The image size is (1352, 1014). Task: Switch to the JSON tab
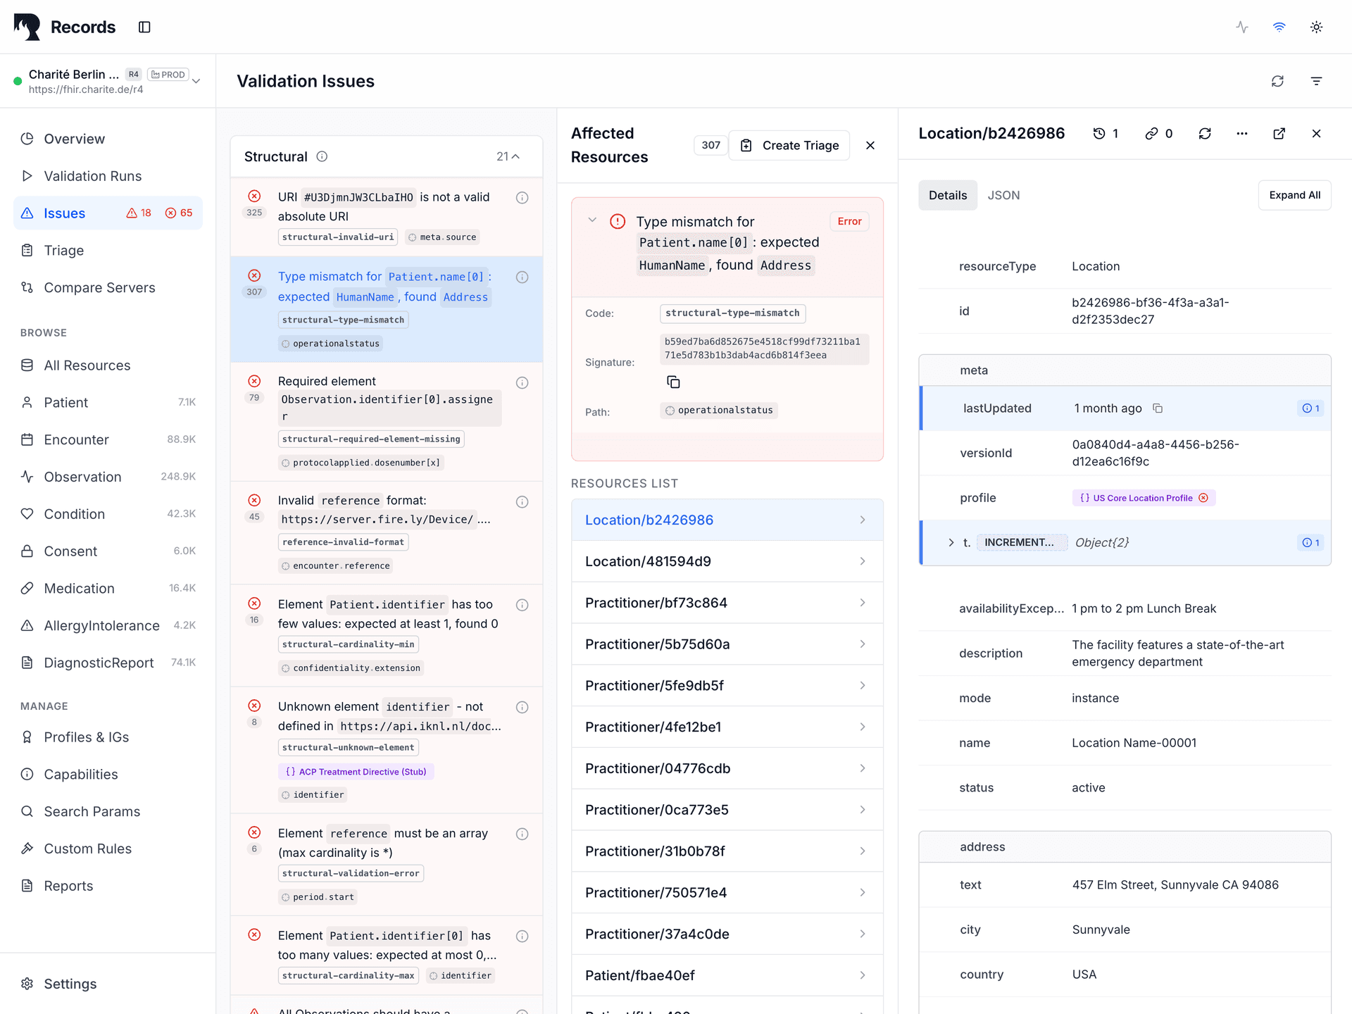(x=1003, y=195)
